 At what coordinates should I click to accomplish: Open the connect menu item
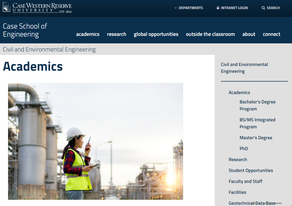pos(272,34)
